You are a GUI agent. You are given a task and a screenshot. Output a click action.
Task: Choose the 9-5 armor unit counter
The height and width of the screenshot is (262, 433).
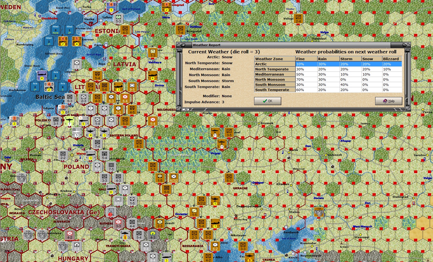point(132,87)
